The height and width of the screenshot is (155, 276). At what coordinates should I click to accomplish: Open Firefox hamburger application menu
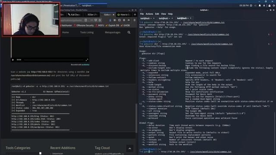tap(135, 20)
